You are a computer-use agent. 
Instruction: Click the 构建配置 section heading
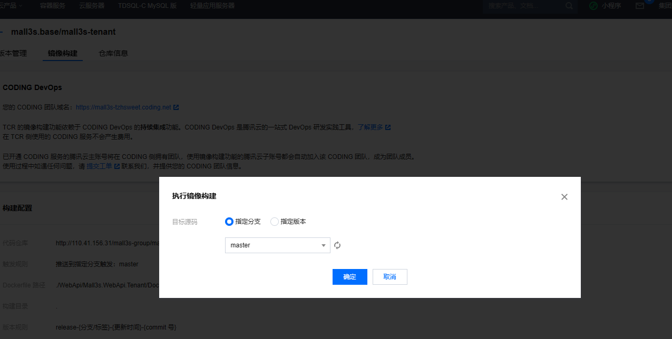[x=17, y=208]
